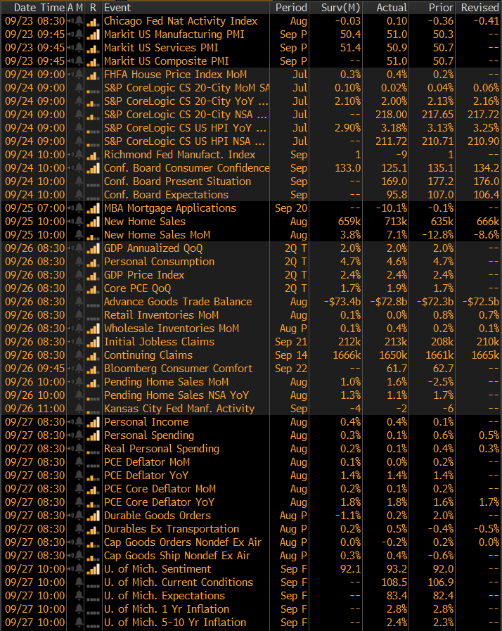The width and height of the screenshot is (502, 631).
Task: Click the relevance bars for Initial Jobless Claims
Action: click(x=93, y=342)
